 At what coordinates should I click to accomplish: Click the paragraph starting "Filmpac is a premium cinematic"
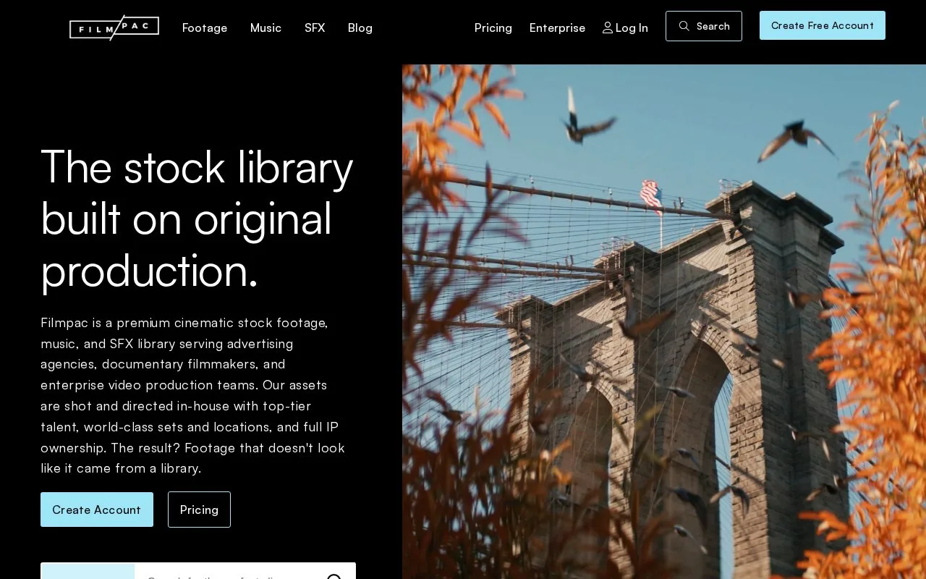click(193, 395)
